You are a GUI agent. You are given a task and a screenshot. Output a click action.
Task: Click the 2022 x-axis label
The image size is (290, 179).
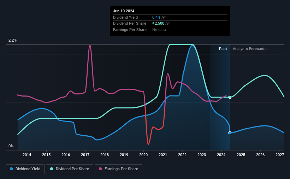coord(182,155)
